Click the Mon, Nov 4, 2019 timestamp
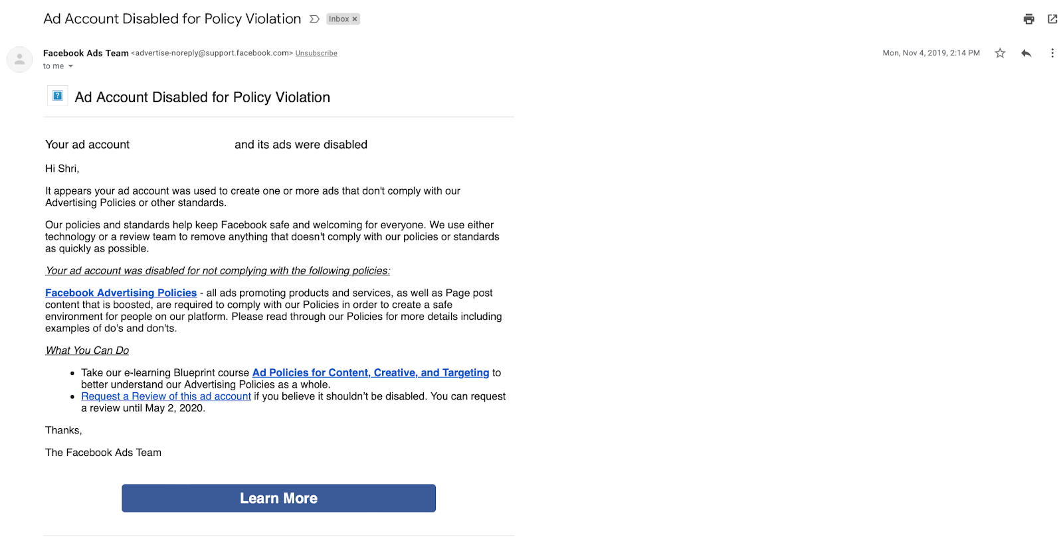The height and width of the screenshot is (537, 1063). pos(931,53)
